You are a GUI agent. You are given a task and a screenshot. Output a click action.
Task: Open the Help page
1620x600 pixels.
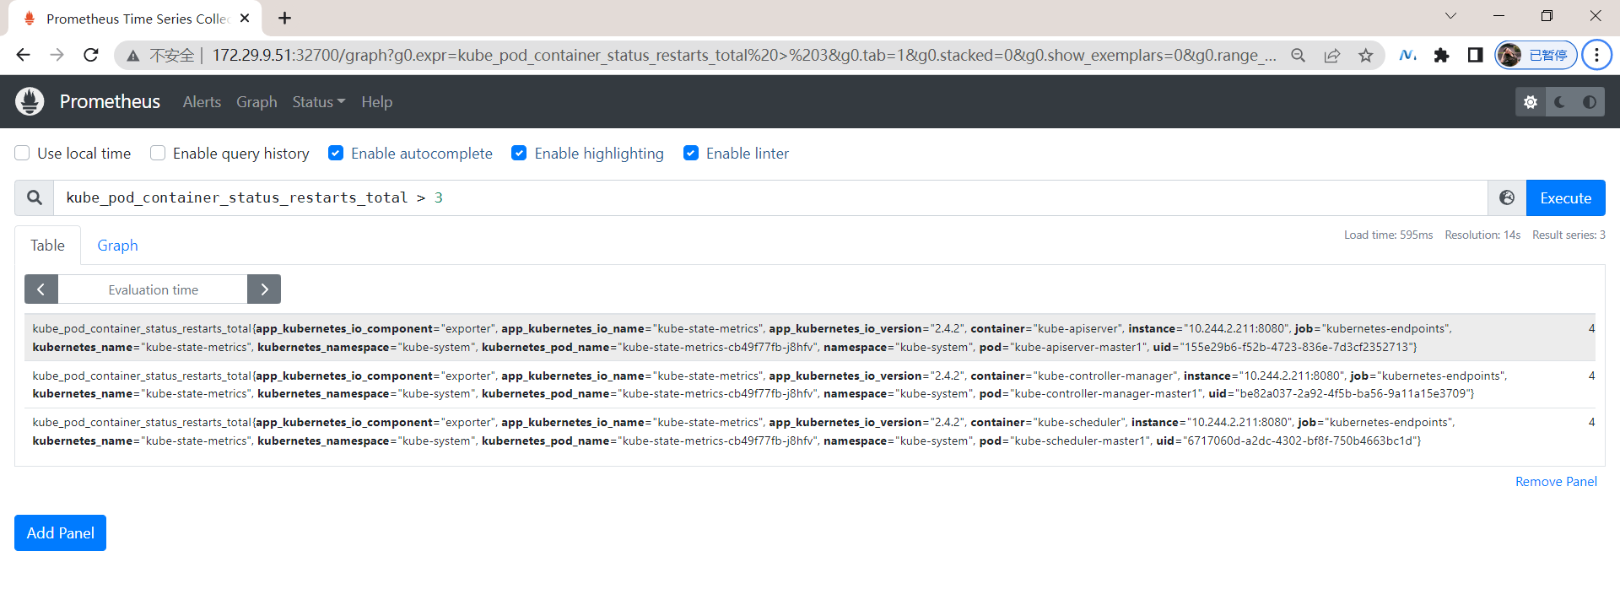coord(377,102)
